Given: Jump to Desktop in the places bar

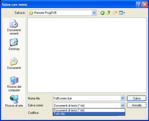Looking at the screenshot, I should pos(14,44).
